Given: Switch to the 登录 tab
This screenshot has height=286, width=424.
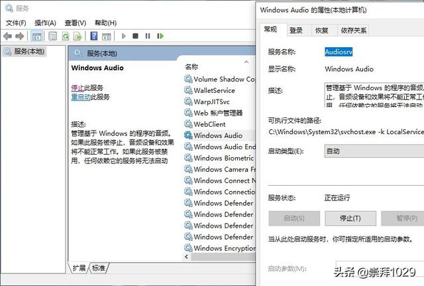Looking at the screenshot, I should [296, 31].
